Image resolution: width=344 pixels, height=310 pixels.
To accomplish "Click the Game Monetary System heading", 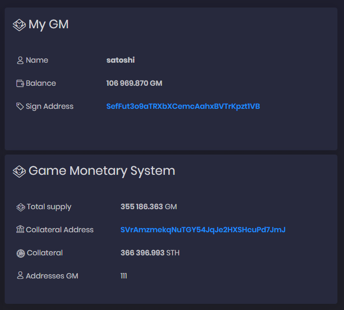I will 102,171.
